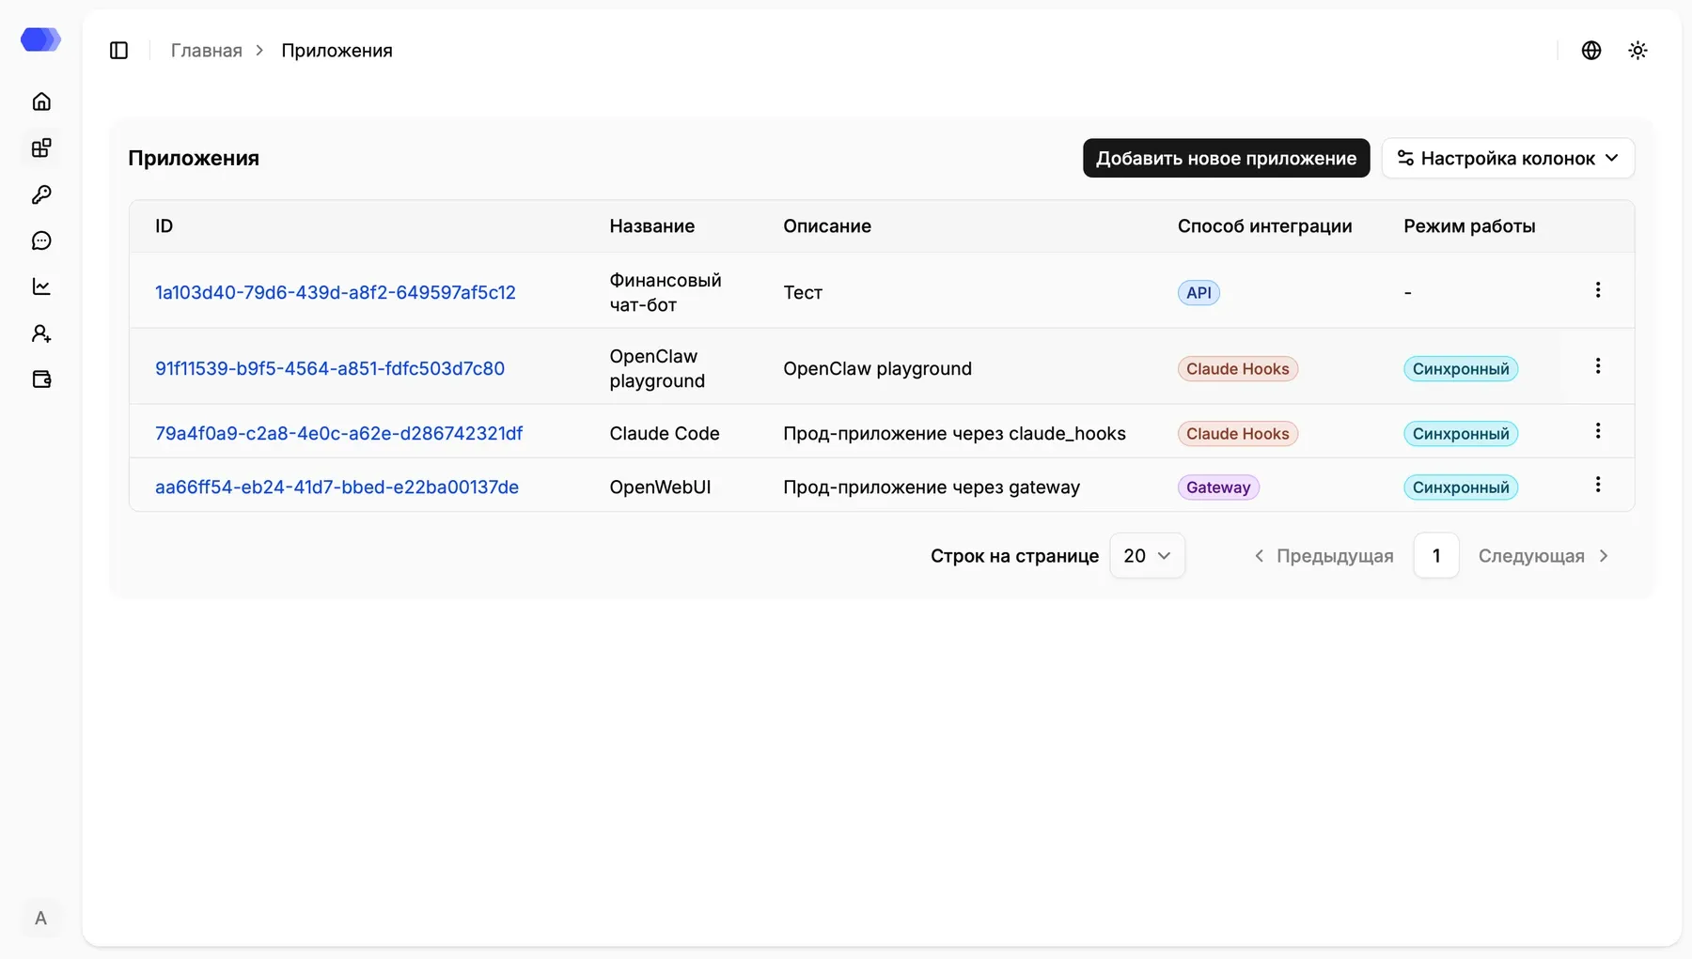Click Добавить новое приложение button

click(1226, 158)
